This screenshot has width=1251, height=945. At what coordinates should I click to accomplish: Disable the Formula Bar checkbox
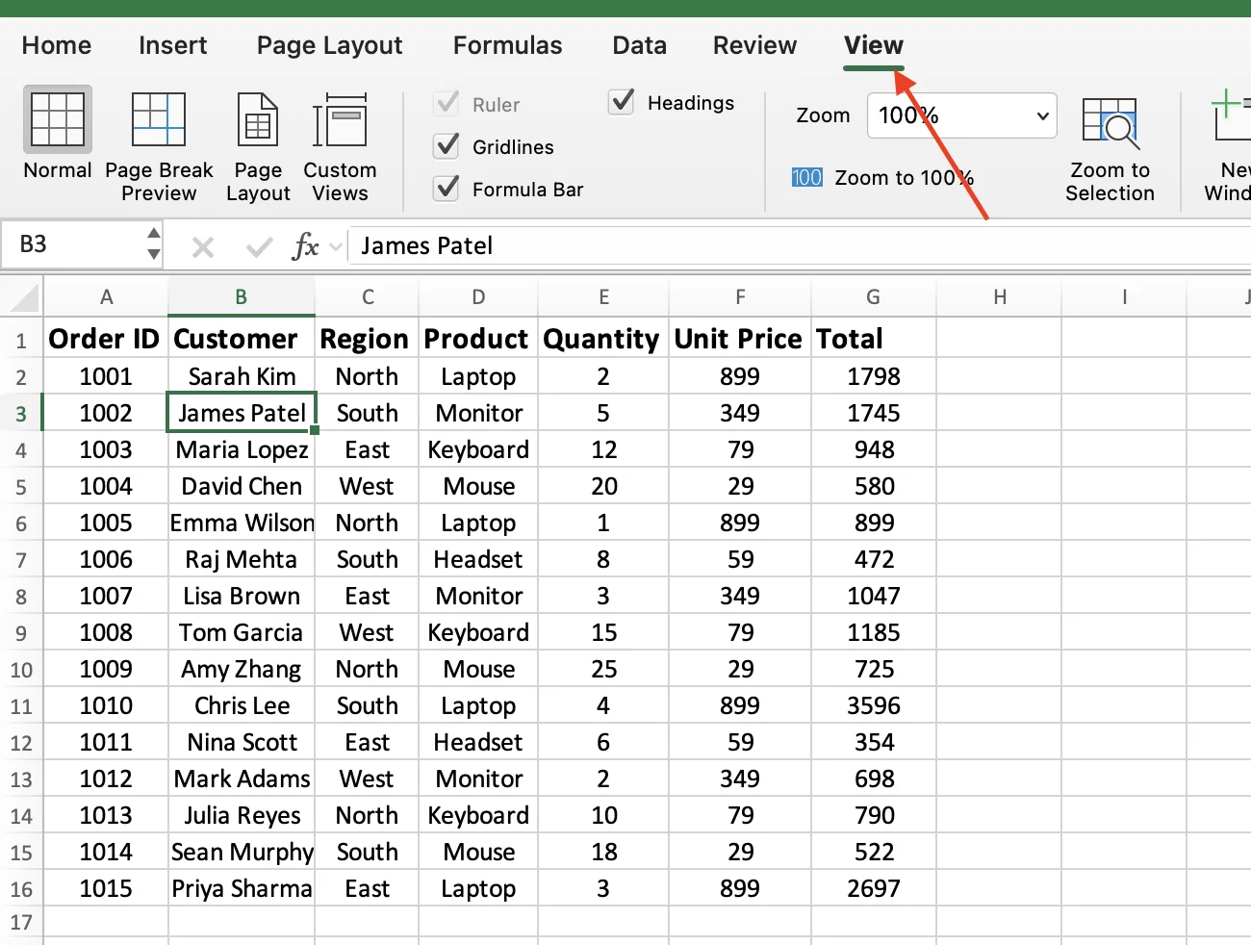[x=446, y=189]
